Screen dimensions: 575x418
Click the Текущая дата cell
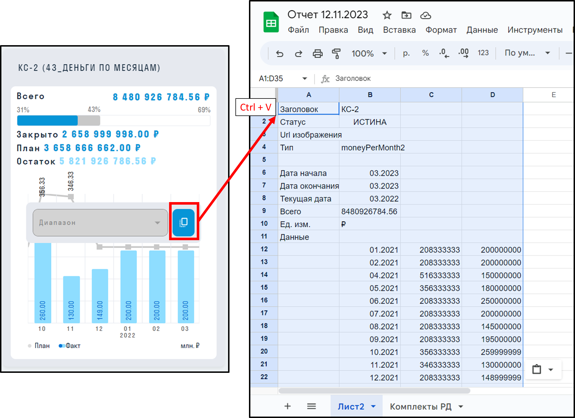[309, 199]
